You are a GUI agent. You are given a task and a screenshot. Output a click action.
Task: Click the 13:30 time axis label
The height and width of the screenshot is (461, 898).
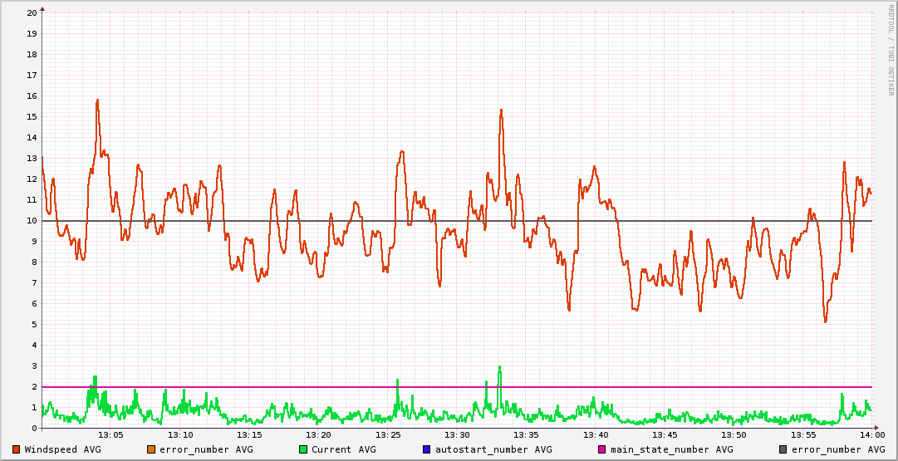(x=457, y=435)
